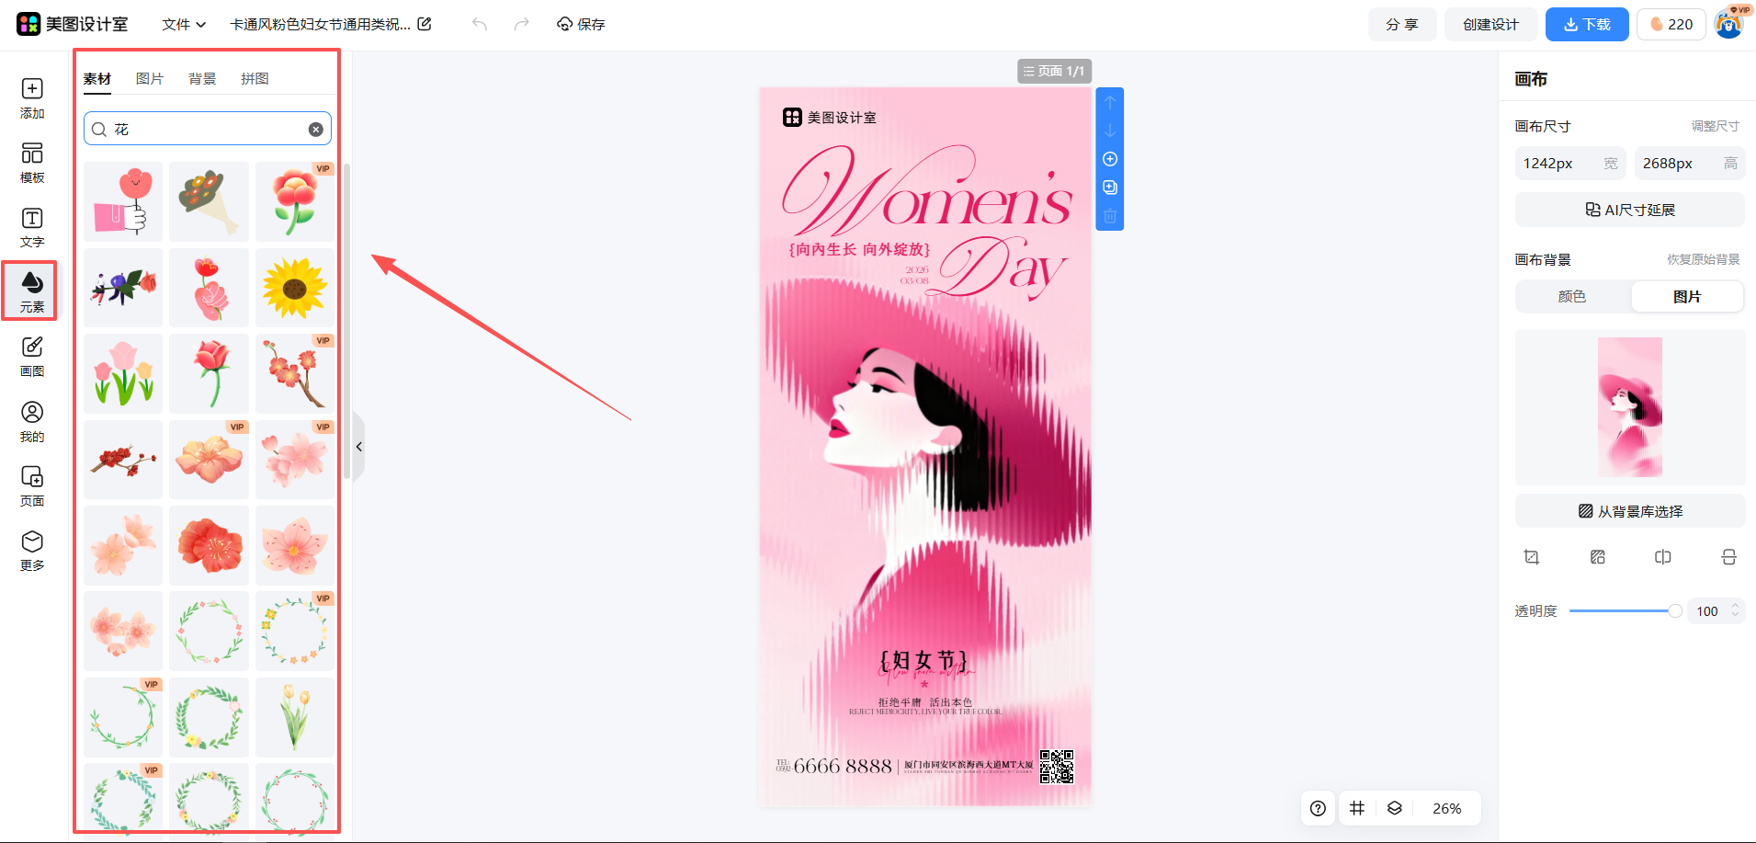
Task: Click the 画图 drawing tool icon
Action: [32, 356]
